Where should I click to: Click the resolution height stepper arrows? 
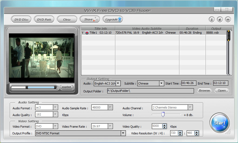pyautogui.click(x=196, y=133)
